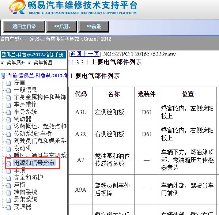Image resolution: width=219 pixels, height=215 pixels.
Task: Click table cell A3L
Action: pyautogui.click(x=80, y=112)
